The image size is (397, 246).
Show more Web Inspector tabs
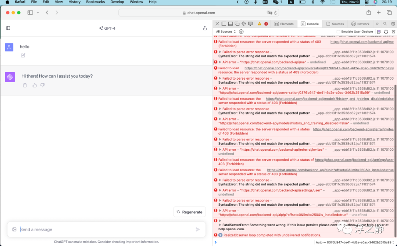(377, 24)
